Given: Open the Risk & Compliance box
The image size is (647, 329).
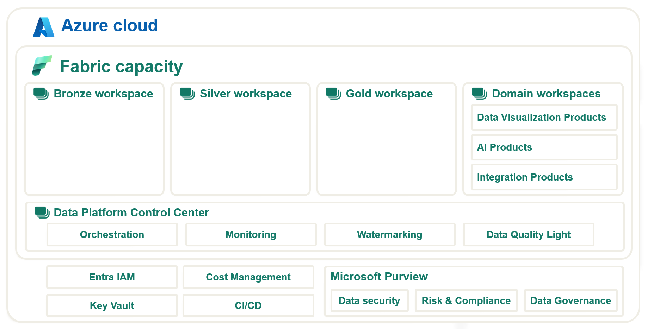Looking at the screenshot, I should [466, 300].
